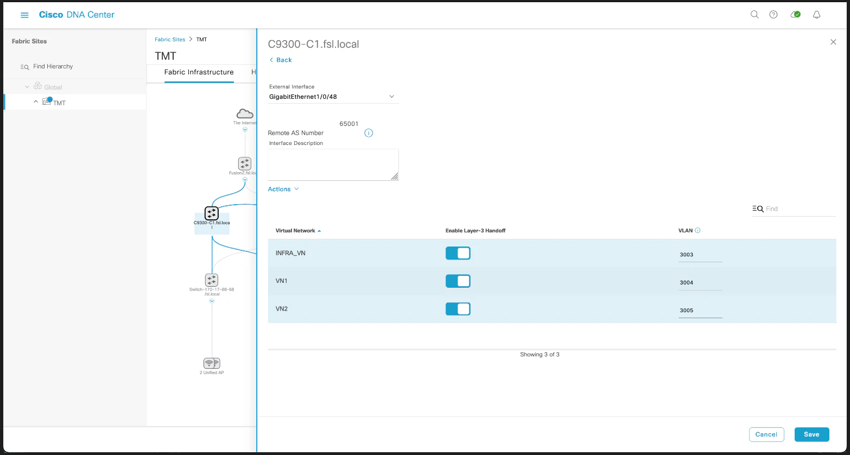This screenshot has width=850, height=455.
Task: Select the FusionZ switch icon
Action: pyautogui.click(x=245, y=163)
